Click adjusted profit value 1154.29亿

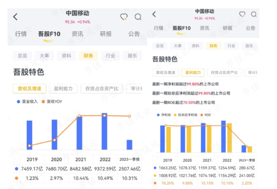click(x=227, y=175)
